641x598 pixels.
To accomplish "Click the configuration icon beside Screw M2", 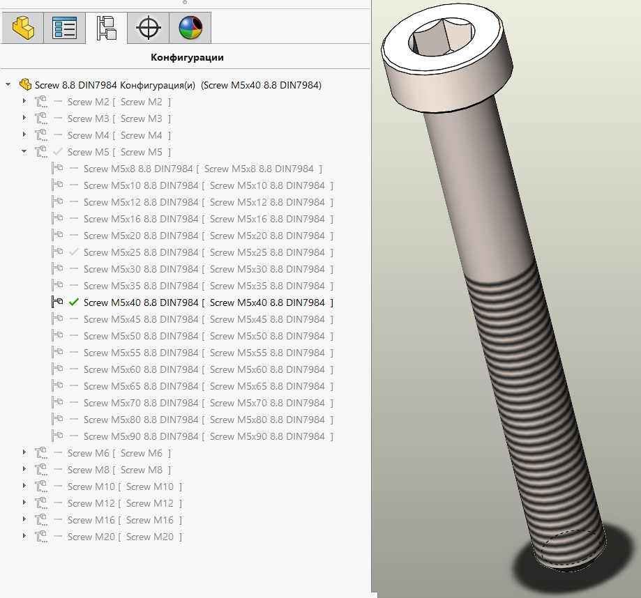I will 41,102.
